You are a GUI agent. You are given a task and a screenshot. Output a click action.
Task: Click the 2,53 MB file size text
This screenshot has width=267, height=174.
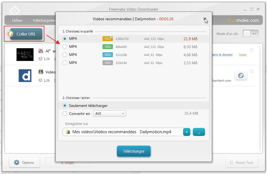point(190,63)
